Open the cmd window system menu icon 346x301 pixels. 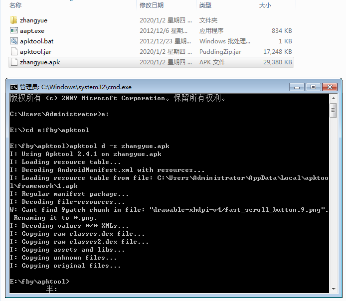click(13, 87)
